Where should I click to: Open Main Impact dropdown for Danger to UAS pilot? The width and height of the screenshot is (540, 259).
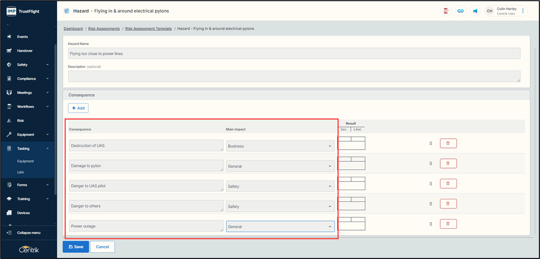coord(280,187)
